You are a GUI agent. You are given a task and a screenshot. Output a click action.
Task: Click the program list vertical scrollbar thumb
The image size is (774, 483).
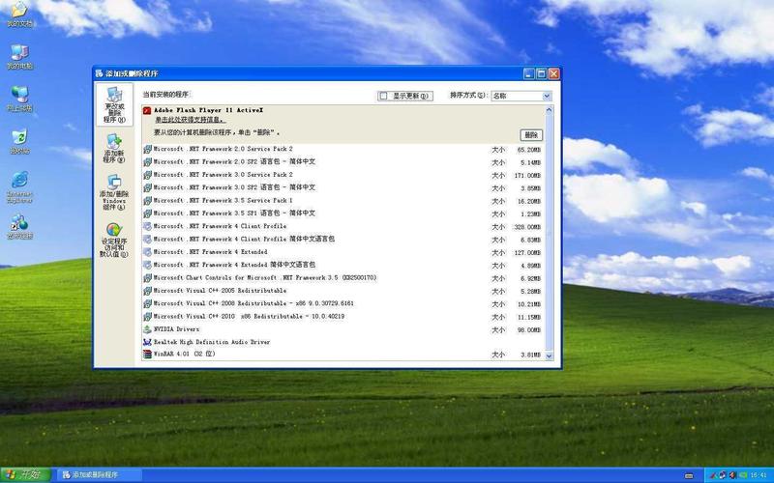click(x=549, y=232)
